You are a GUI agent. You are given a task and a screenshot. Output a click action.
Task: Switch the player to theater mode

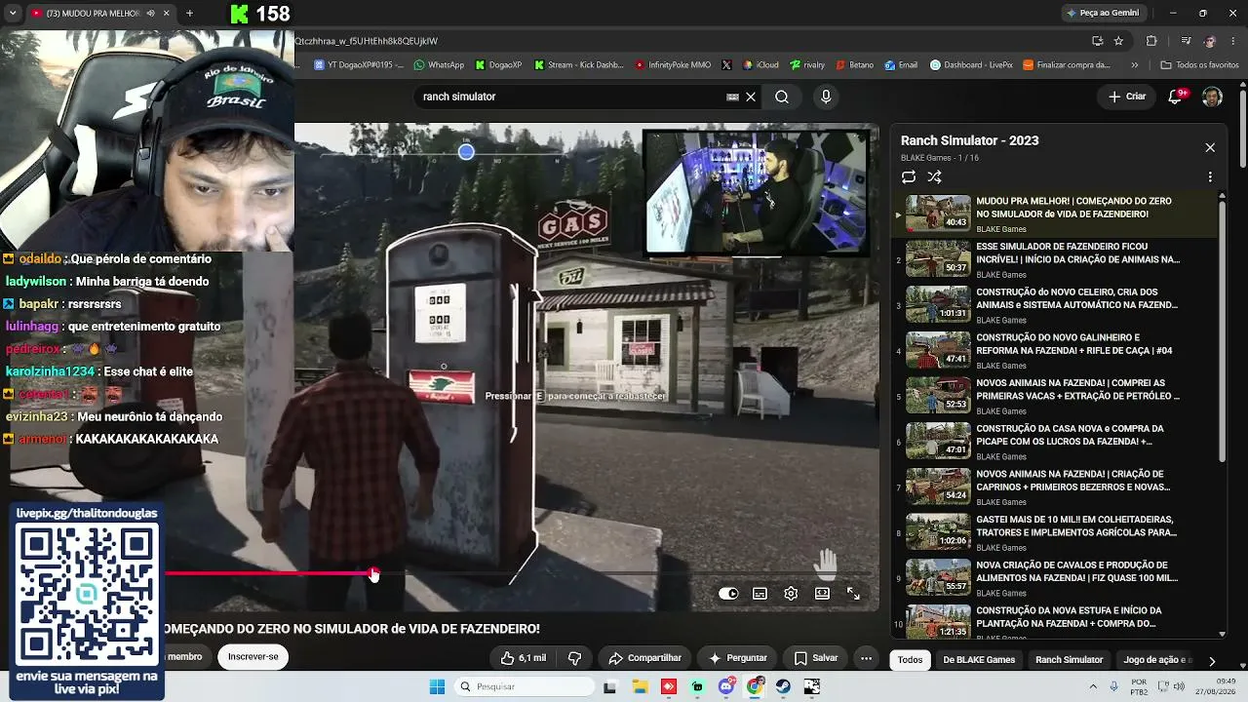pos(822,593)
